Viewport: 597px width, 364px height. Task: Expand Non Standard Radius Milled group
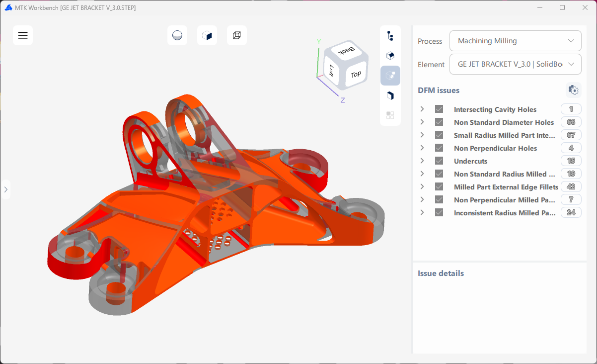[422, 174]
